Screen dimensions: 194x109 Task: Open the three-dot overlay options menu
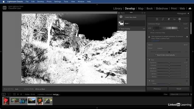144,29
